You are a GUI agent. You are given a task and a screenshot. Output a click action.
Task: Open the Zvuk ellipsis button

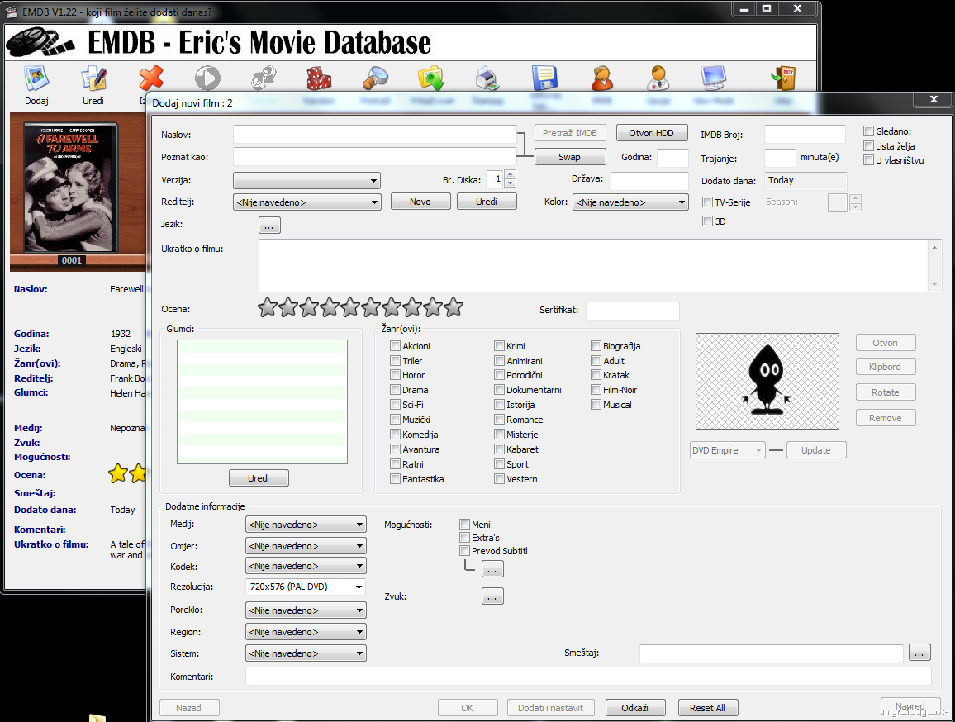492,596
